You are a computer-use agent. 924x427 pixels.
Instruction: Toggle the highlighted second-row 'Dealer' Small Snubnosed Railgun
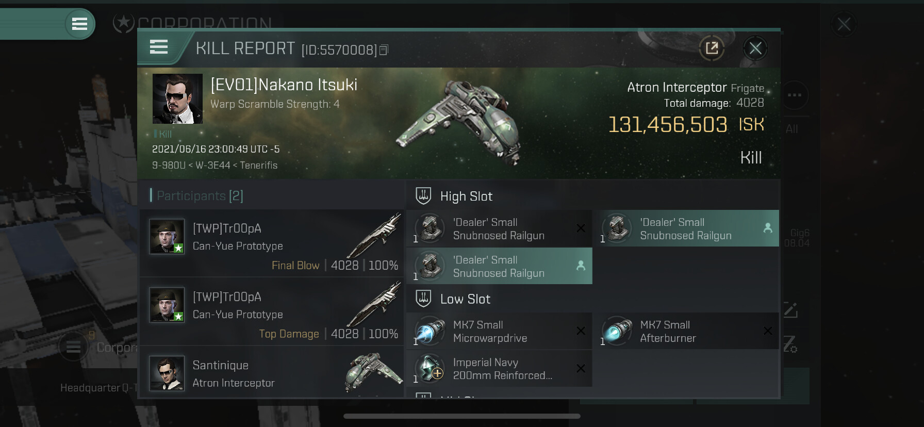(499, 266)
